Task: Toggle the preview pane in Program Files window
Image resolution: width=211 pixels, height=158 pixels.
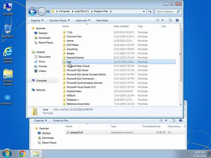Action: [170, 20]
